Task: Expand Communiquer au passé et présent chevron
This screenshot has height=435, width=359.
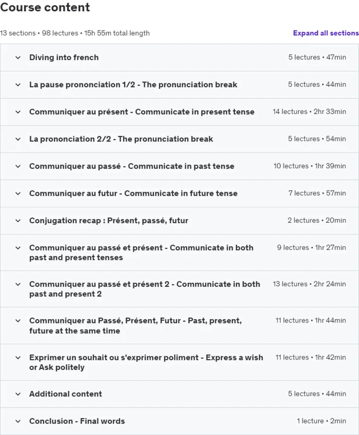Action: point(18,248)
